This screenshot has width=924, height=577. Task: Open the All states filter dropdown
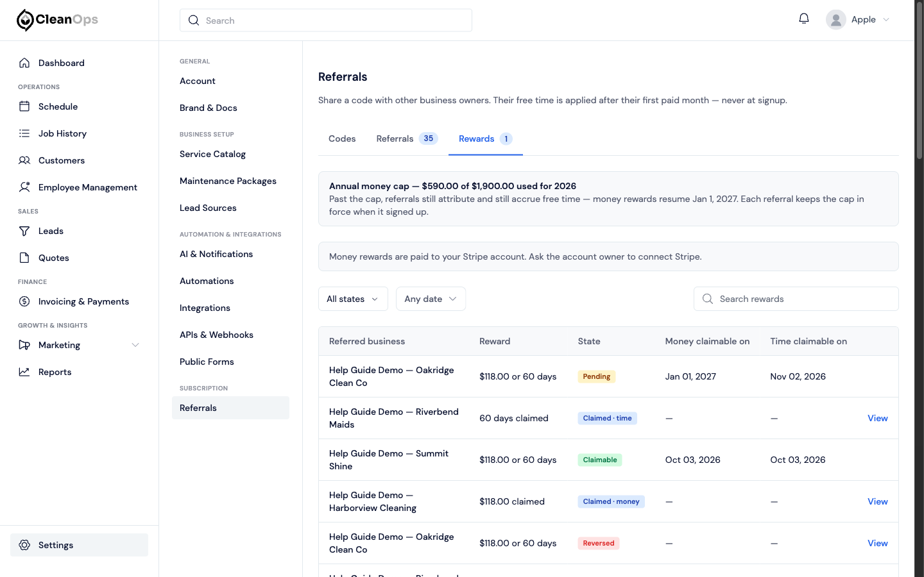pos(353,299)
